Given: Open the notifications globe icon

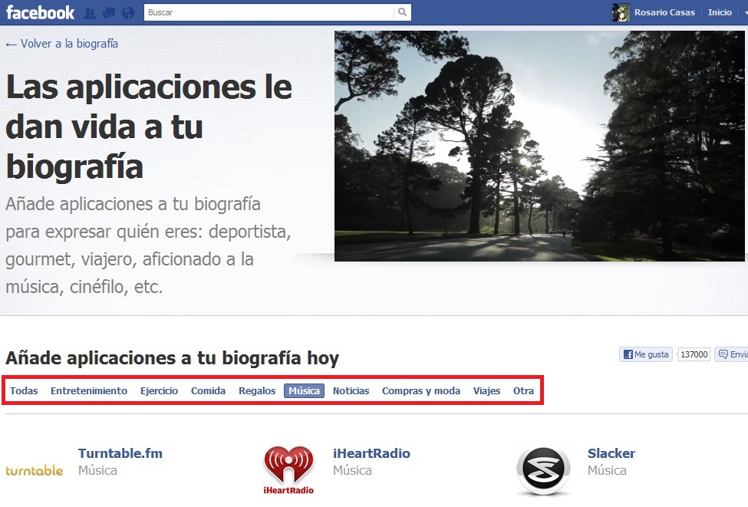Looking at the screenshot, I should click(128, 13).
